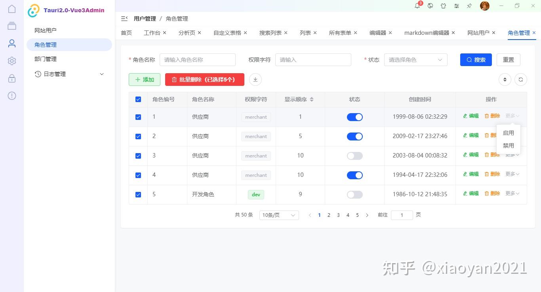Pin the window using the pin icon
Image resolution: width=541 pixels, height=292 pixels.
pos(469,6)
